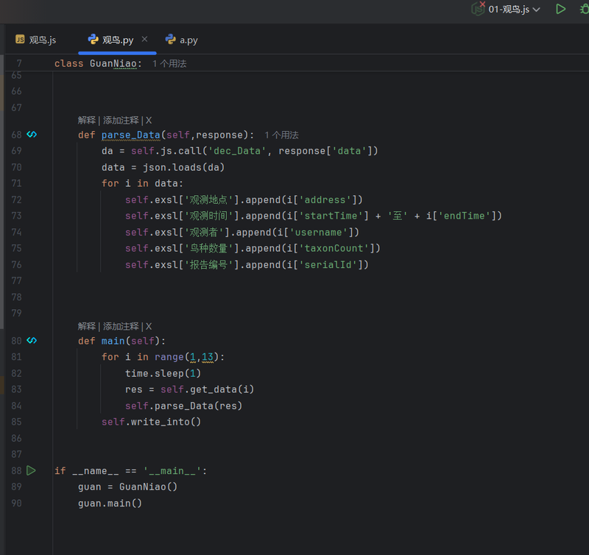Click the '__main__' string on line 88
Screen dimensions: 589x555
[x=172, y=471]
